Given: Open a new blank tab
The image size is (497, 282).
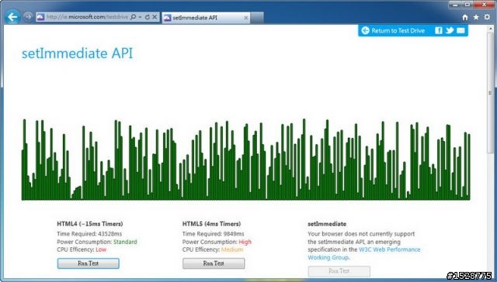Looking at the screenshot, I should click(257, 18).
